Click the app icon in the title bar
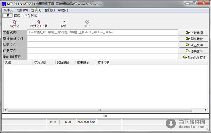Screen dimensions: 211x133 [4, 4]
